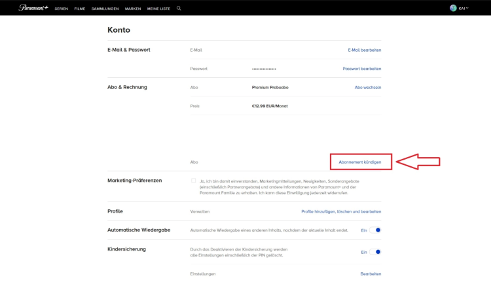
Task: Click the E-Mail bearbeiten link
Action: click(364, 50)
